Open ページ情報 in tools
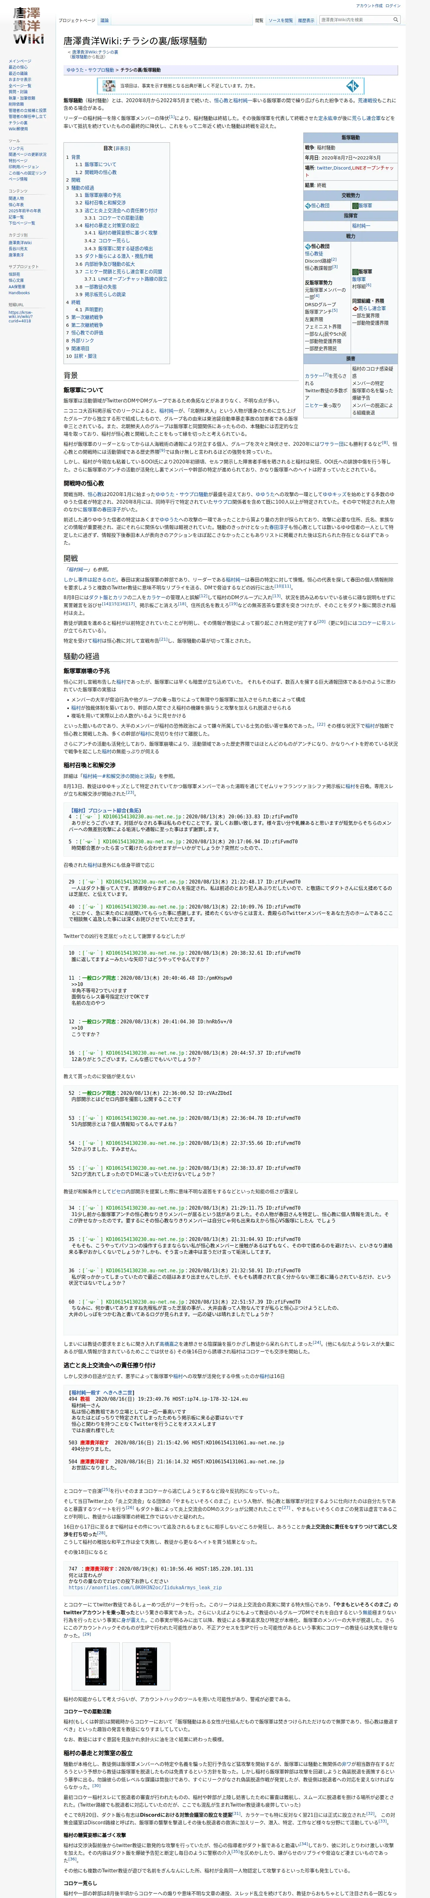 (18, 179)
